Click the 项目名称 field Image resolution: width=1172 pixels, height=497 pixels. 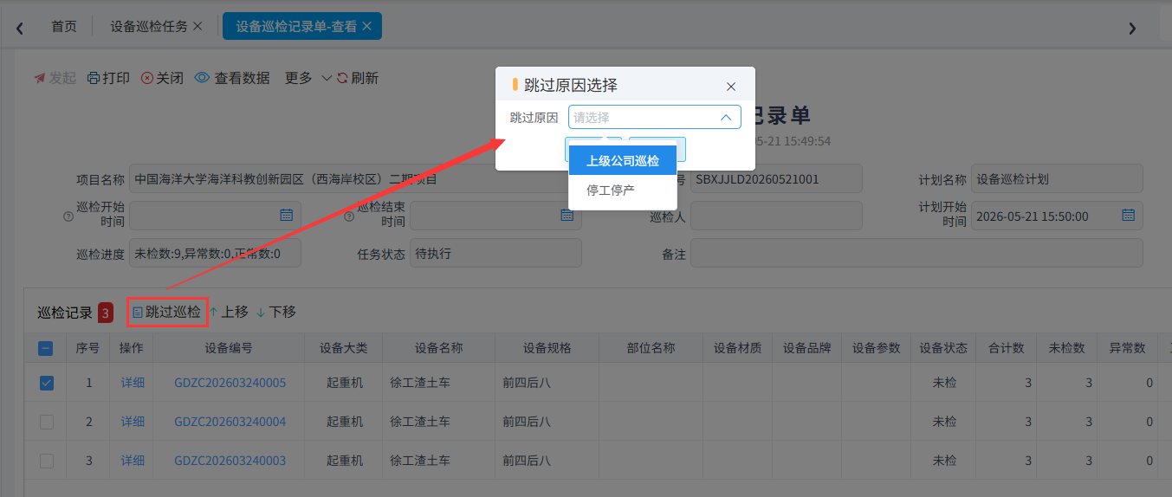(355, 179)
